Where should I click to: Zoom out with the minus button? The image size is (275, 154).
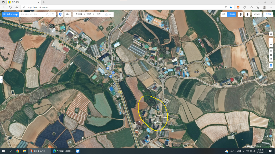pos(271,45)
